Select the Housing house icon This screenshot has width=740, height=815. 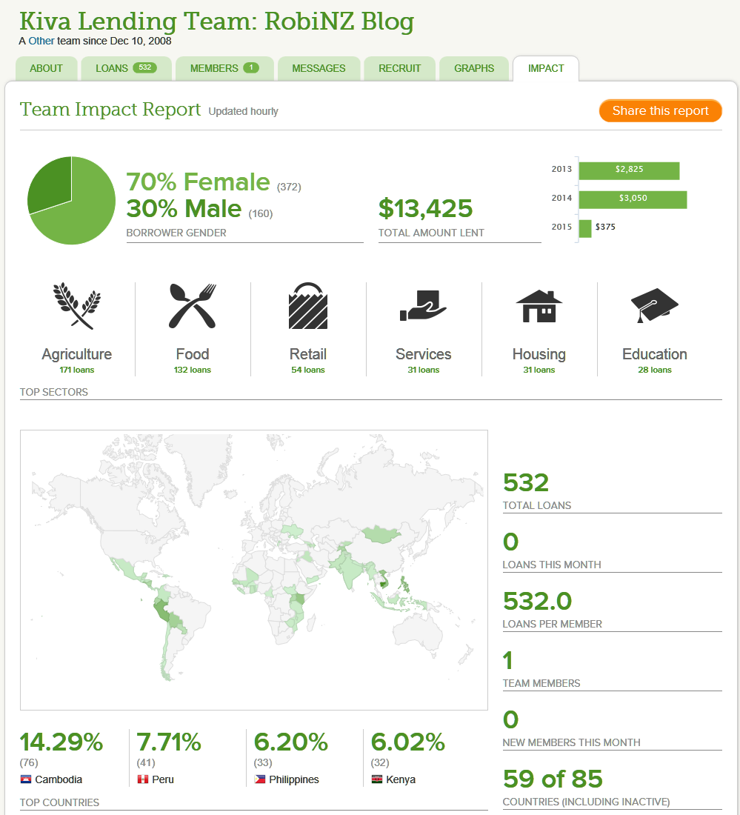point(539,305)
